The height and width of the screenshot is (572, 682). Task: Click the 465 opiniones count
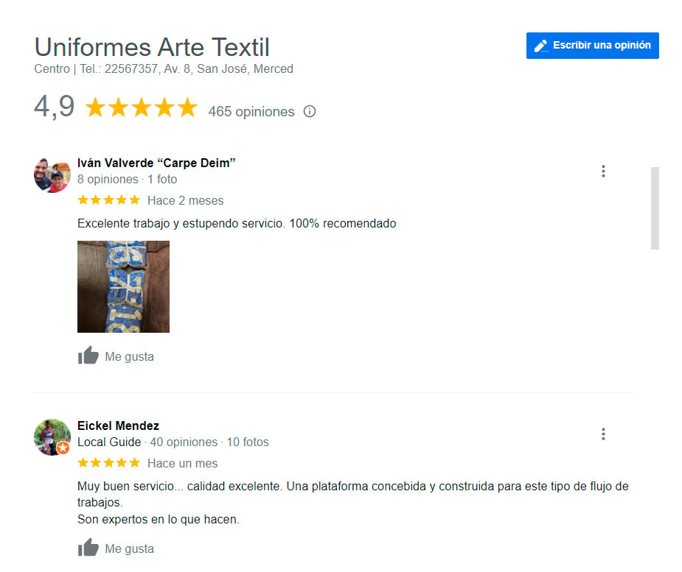coord(251,112)
